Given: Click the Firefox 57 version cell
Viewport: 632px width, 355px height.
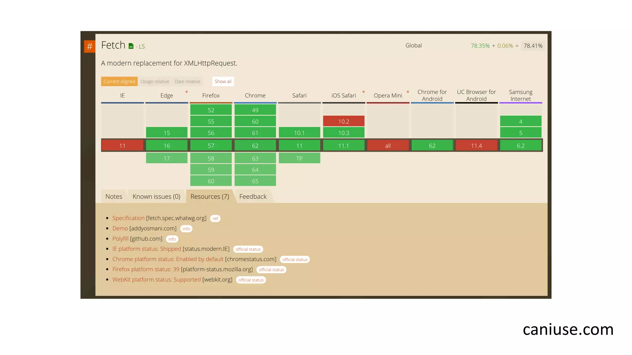Looking at the screenshot, I should click(x=211, y=145).
